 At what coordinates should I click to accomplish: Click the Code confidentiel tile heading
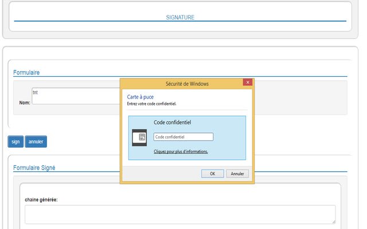pos(172,122)
